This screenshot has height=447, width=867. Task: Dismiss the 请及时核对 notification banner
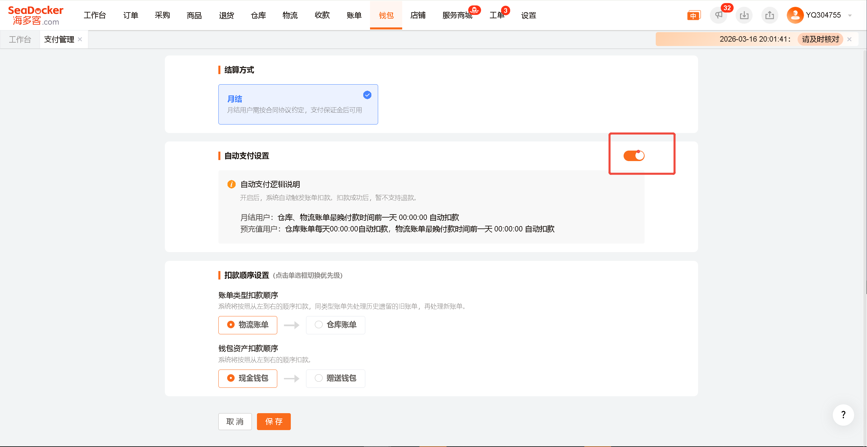pyautogui.click(x=849, y=39)
